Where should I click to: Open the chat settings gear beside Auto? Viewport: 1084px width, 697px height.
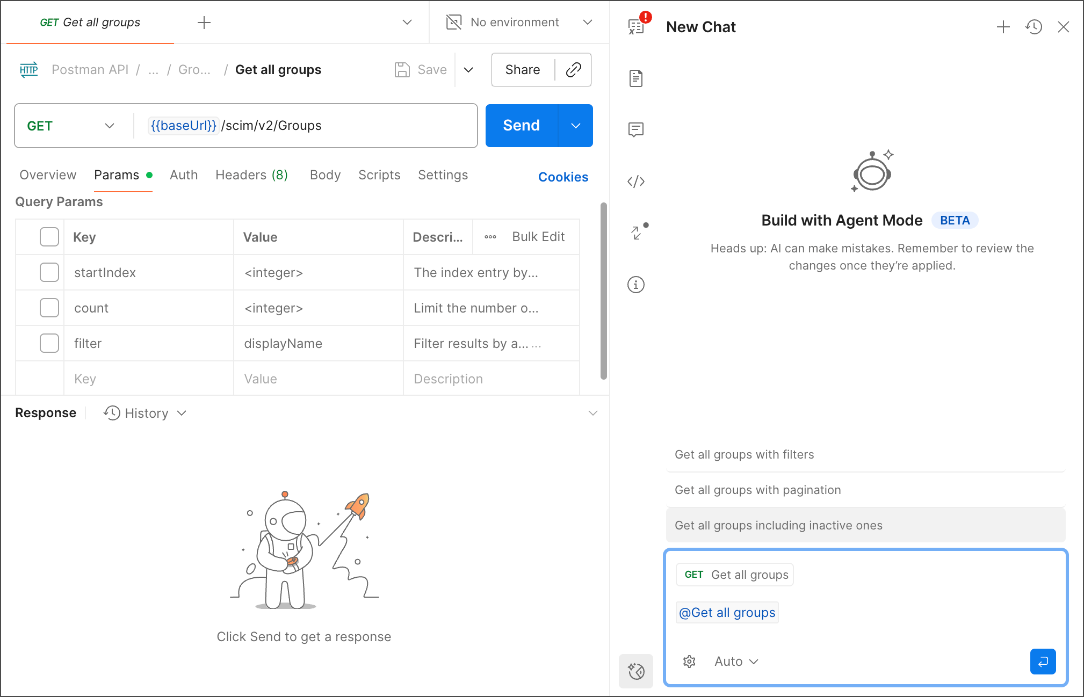(689, 661)
